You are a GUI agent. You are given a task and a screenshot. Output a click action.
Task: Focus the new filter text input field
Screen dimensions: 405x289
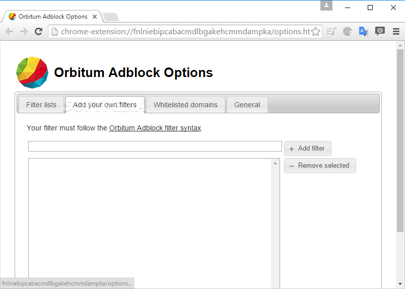(x=155, y=146)
